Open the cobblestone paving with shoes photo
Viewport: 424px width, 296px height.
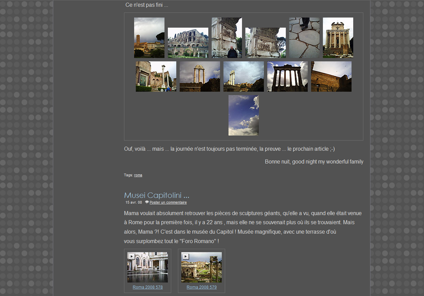304,38
